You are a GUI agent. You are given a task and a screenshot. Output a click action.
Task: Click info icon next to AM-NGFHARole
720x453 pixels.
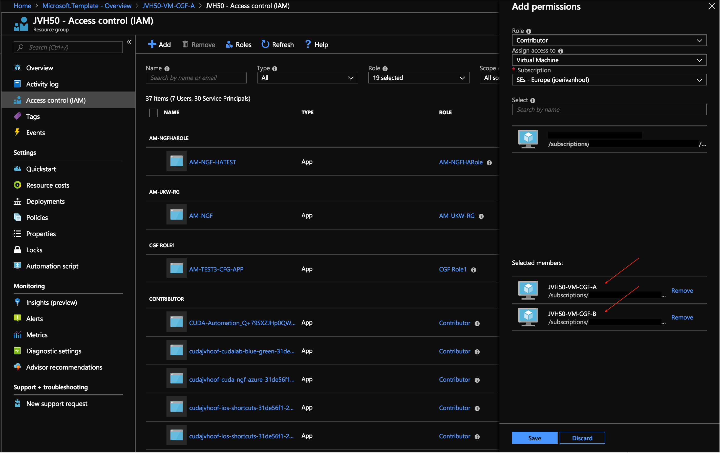tap(489, 163)
